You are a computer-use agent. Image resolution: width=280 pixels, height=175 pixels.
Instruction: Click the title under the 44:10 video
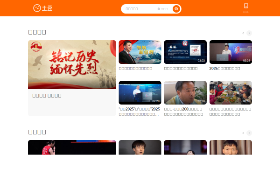pyautogui.click(x=135, y=69)
